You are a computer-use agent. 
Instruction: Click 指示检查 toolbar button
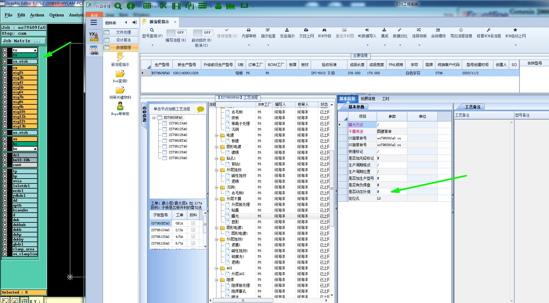point(268,33)
